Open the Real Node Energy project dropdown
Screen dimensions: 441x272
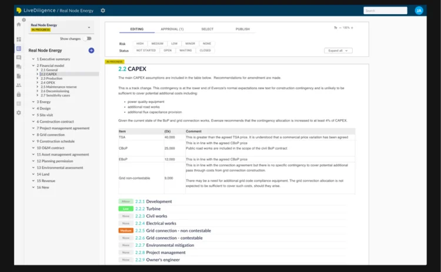(88, 27)
